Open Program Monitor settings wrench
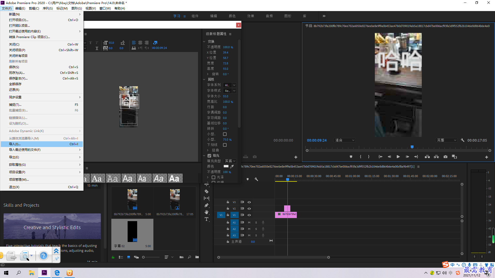This screenshot has height=278, width=495. pyautogui.click(x=463, y=140)
